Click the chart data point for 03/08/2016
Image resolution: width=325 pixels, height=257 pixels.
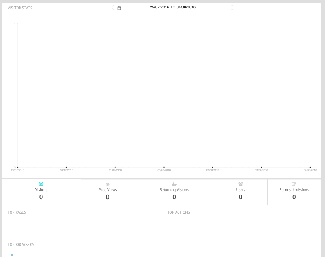point(261,167)
